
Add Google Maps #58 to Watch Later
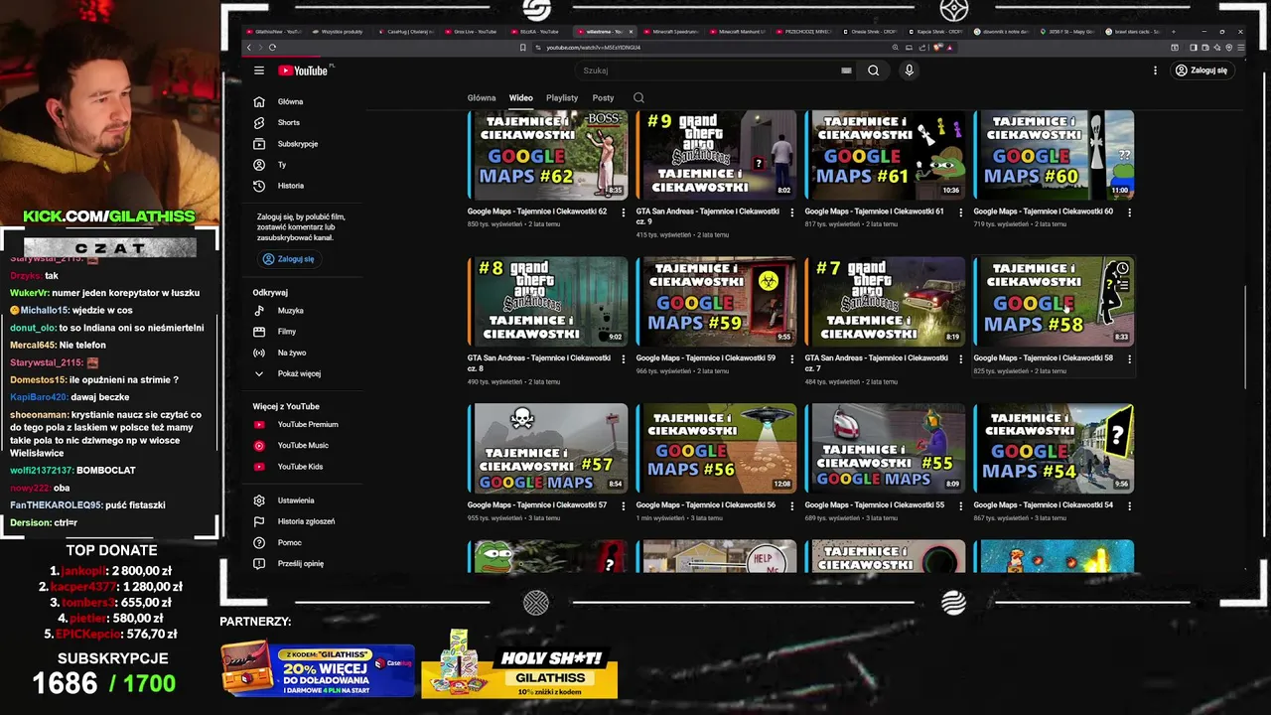coord(1122,269)
